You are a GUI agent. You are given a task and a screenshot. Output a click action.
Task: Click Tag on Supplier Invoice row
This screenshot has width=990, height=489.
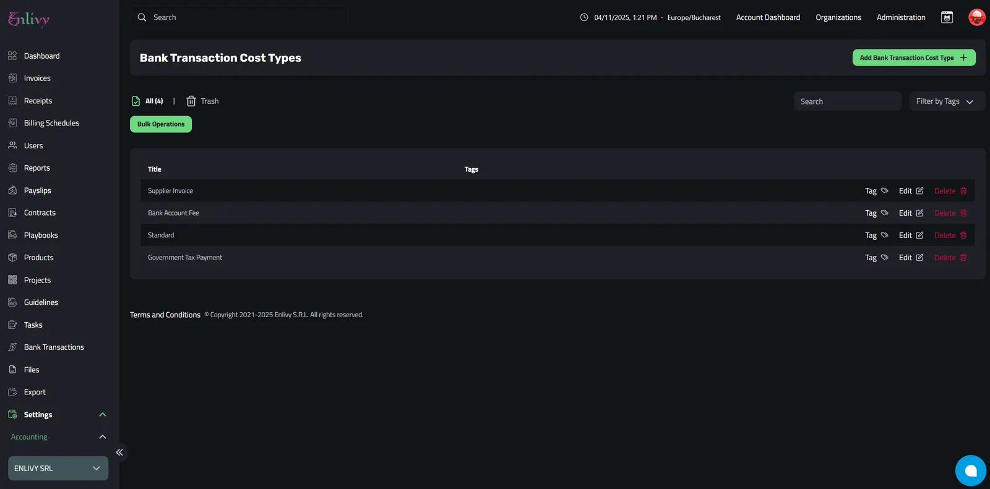pos(876,191)
